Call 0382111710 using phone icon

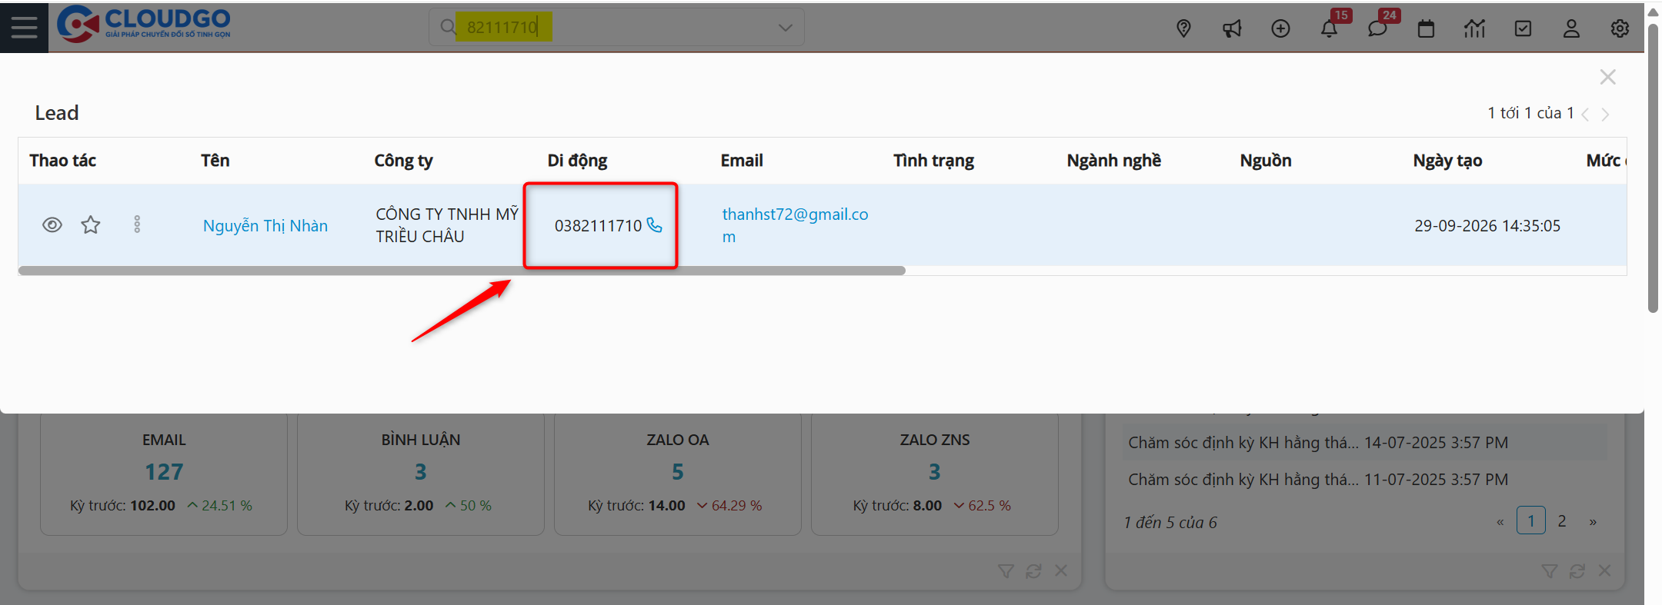click(654, 225)
